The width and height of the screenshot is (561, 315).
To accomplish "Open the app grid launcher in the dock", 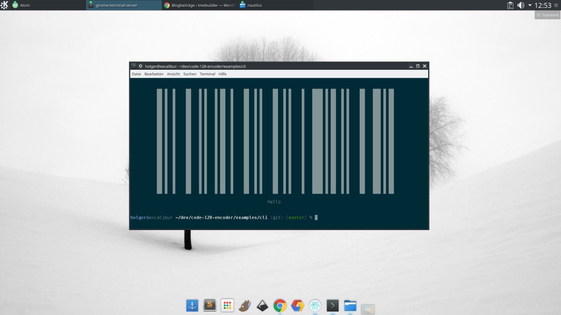I will tap(227, 305).
